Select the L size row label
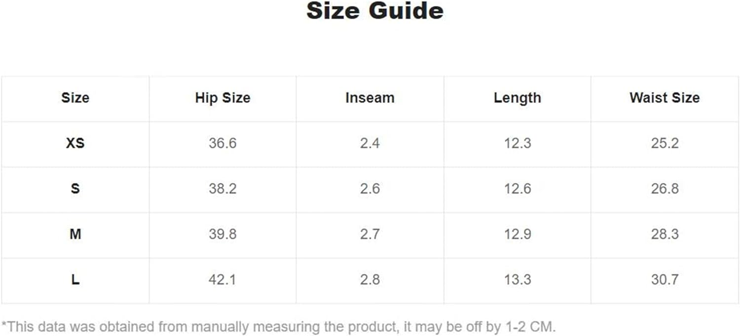 [75, 280]
